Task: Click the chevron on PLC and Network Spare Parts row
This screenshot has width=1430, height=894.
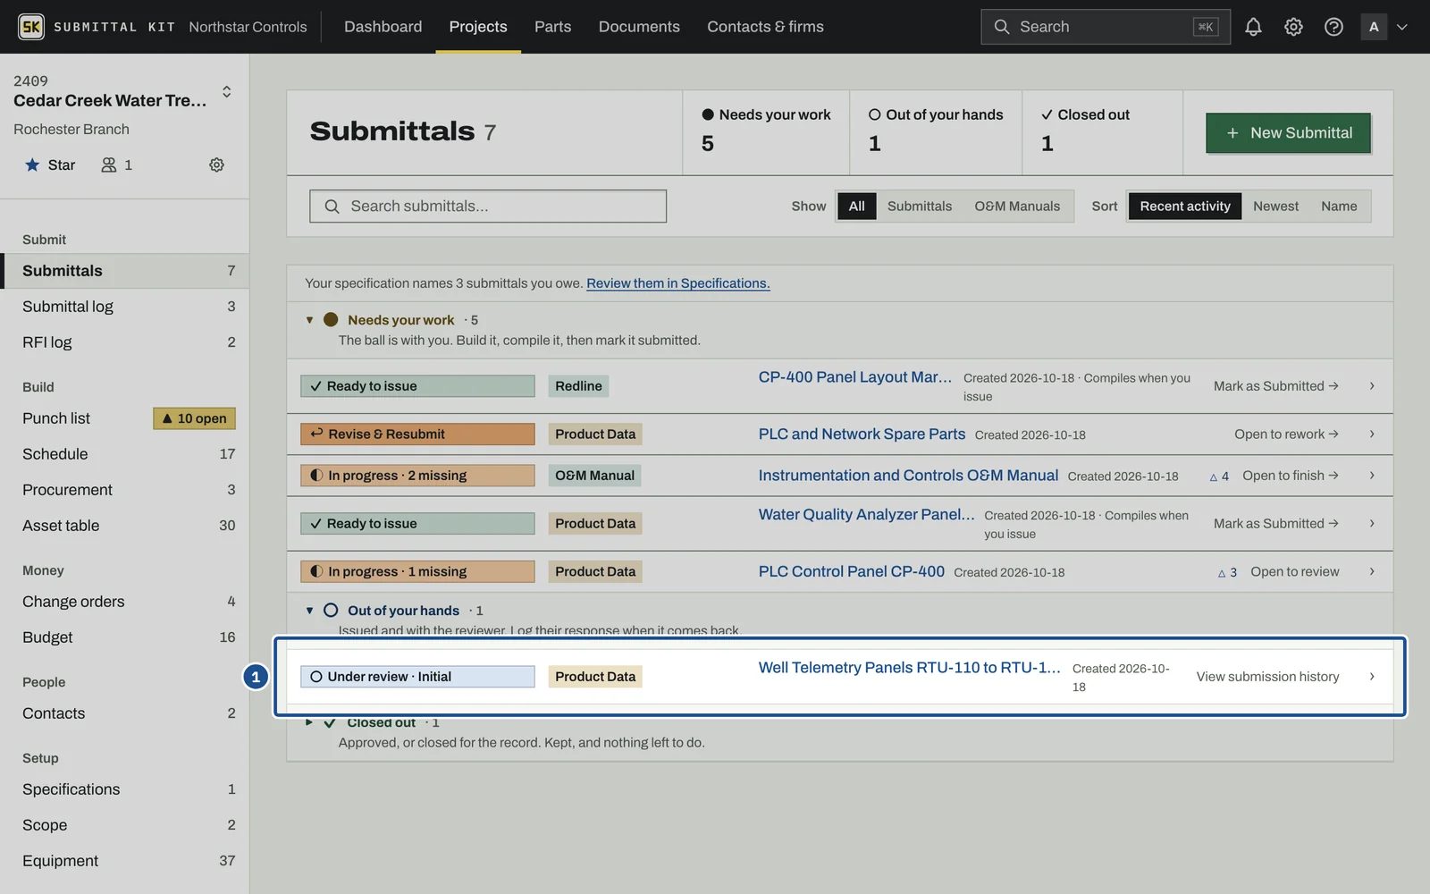Action: point(1372,434)
